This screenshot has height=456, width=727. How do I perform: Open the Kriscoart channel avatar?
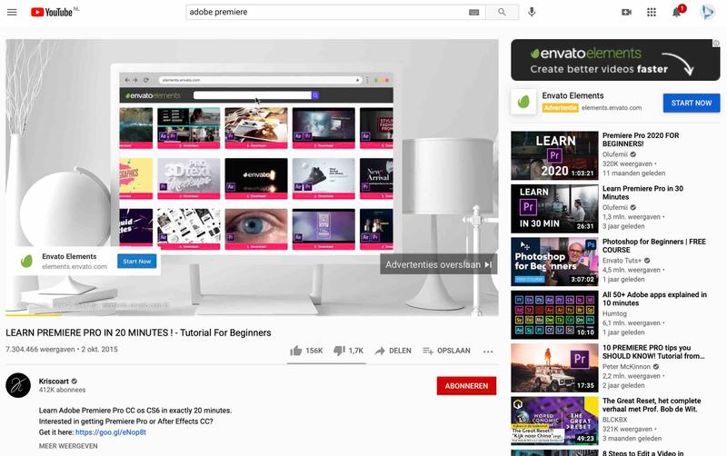click(18, 385)
